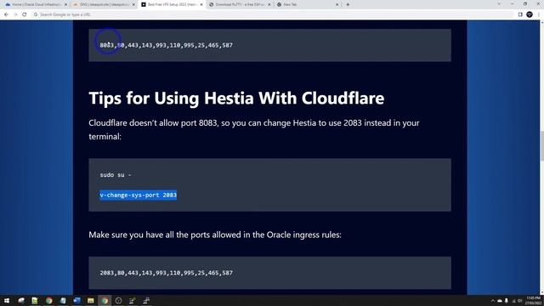
Task: Reload the current page
Action: pyautogui.click(x=25, y=14)
